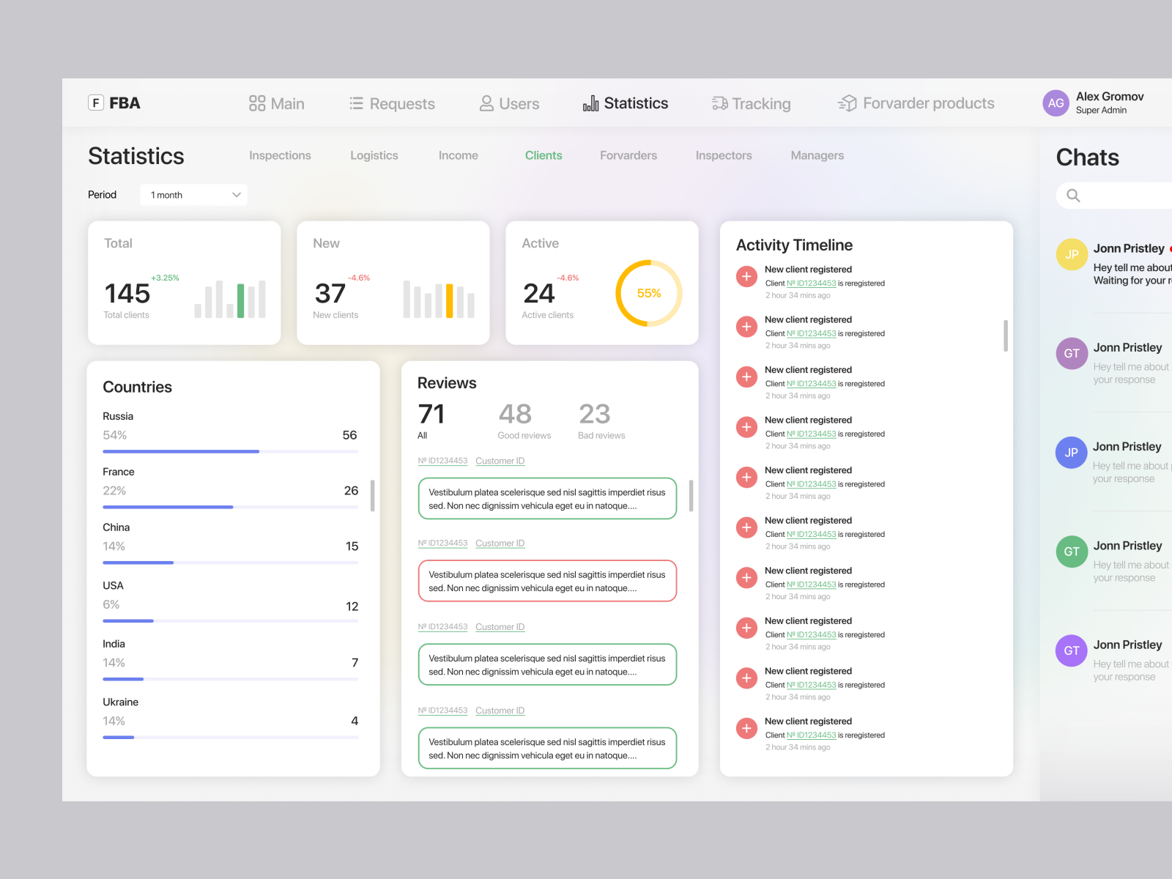
Task: Click the Users person icon
Action: [x=486, y=103]
